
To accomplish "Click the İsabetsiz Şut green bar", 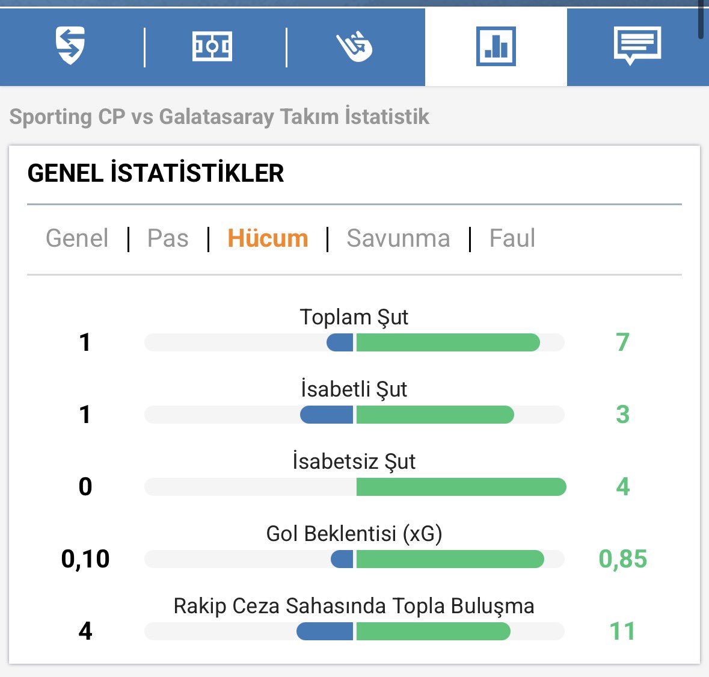I will pos(461,487).
